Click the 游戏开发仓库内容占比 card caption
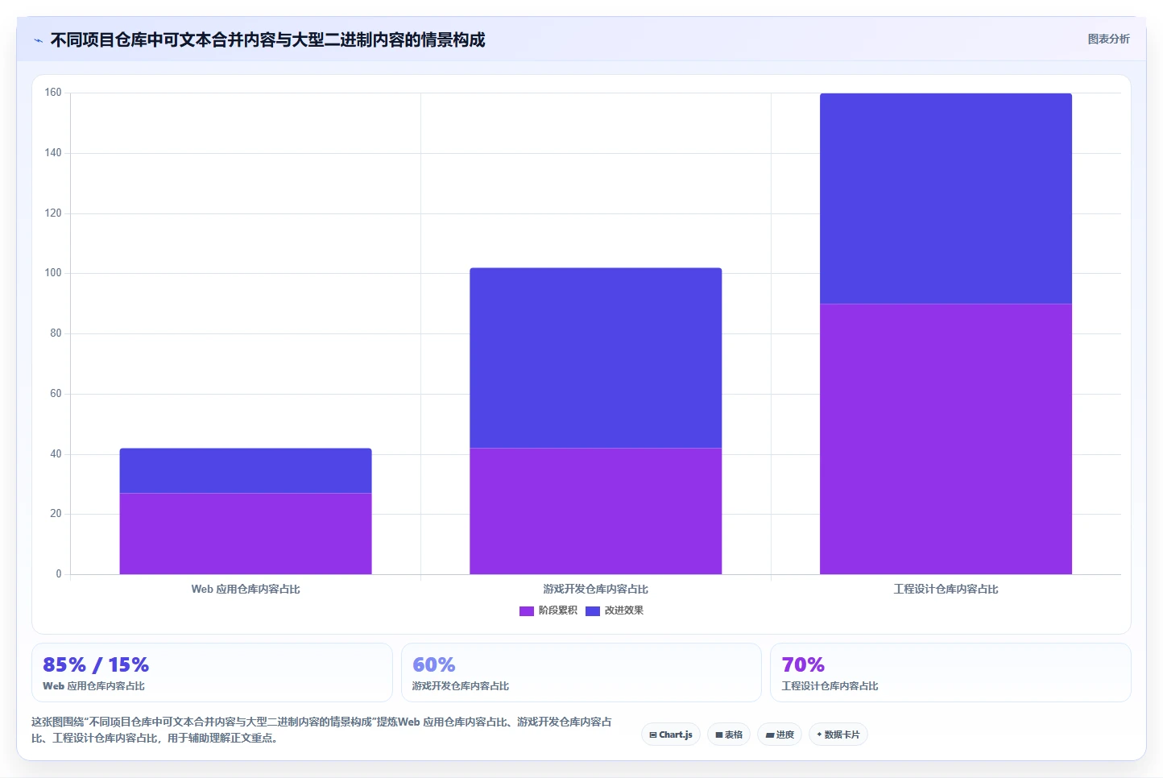 461,686
